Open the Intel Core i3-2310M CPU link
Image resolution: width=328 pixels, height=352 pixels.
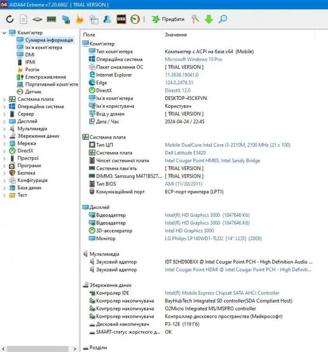point(228,145)
